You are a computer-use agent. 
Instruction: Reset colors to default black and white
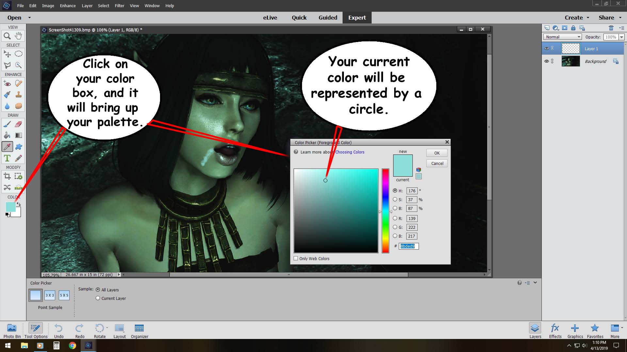(x=7, y=214)
